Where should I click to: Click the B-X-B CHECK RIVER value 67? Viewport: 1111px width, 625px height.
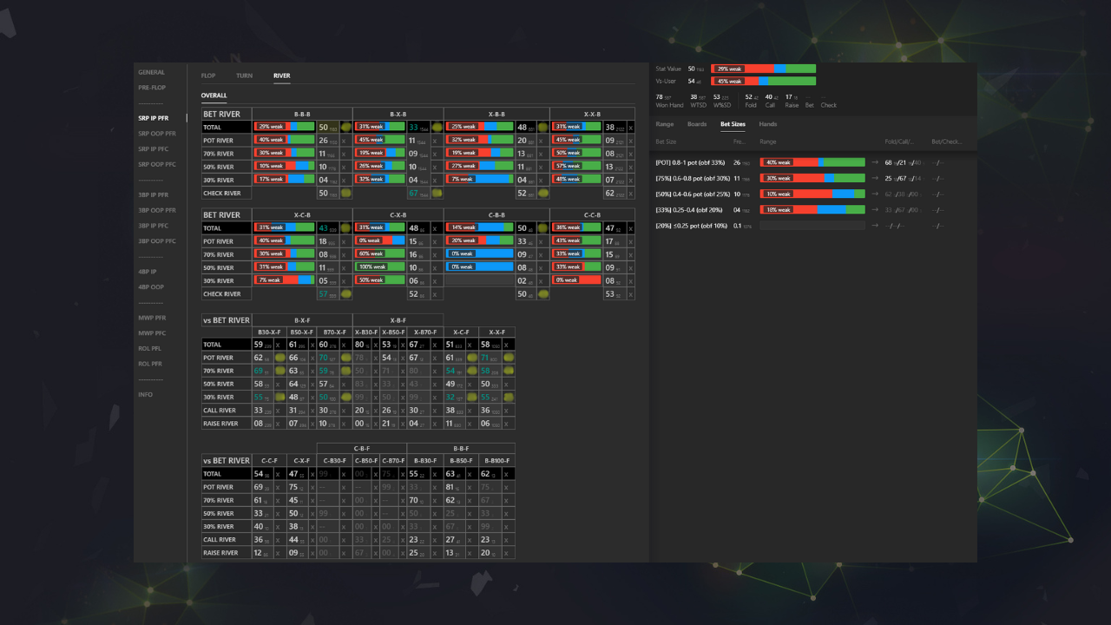[413, 194]
